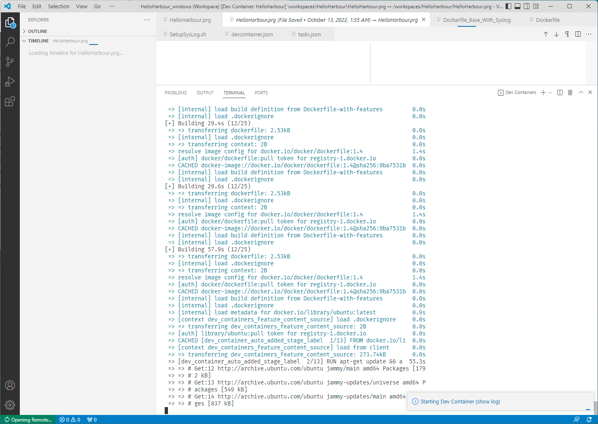
Task: Close the HelloHarbour.prg diff editor tab
Action: pyautogui.click(x=423, y=20)
